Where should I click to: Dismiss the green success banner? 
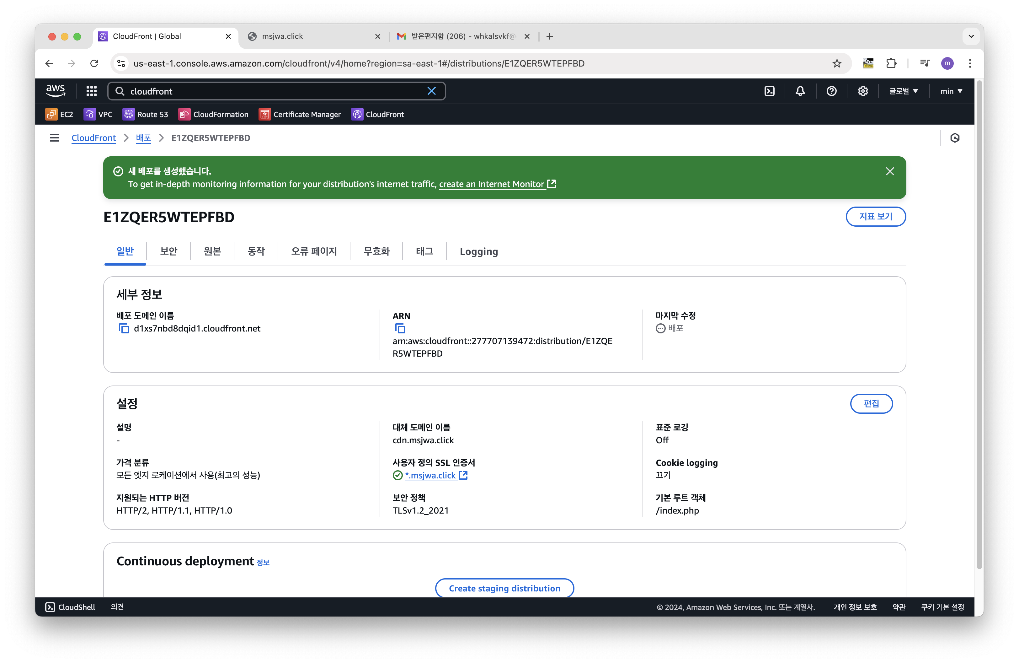[890, 171]
